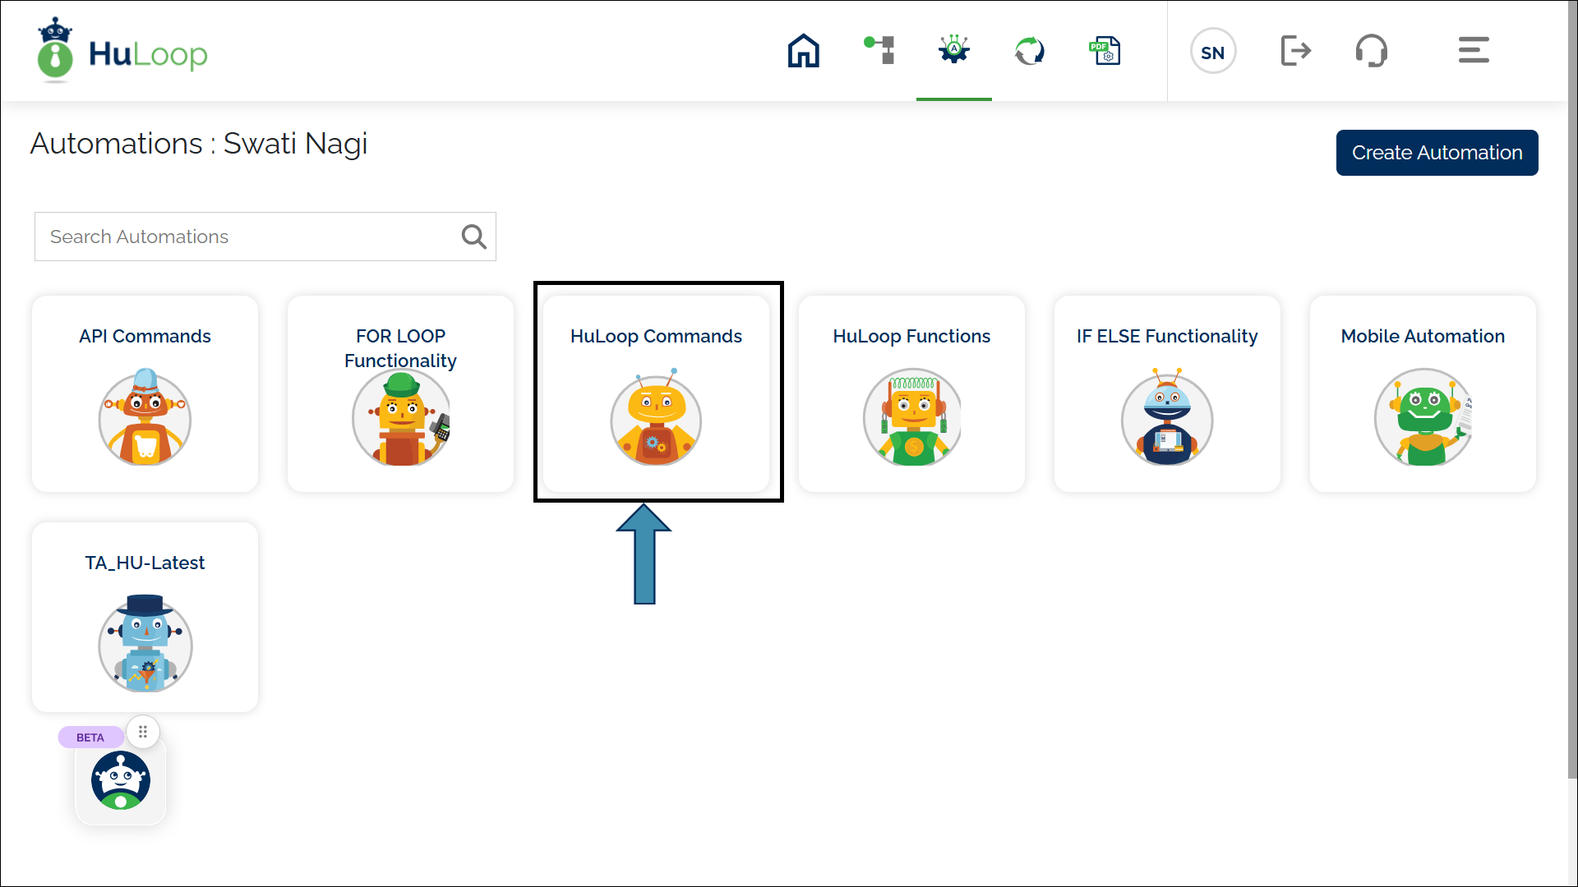
Task: Open the workflow/process icon in the navbar
Action: pyautogui.click(x=879, y=50)
